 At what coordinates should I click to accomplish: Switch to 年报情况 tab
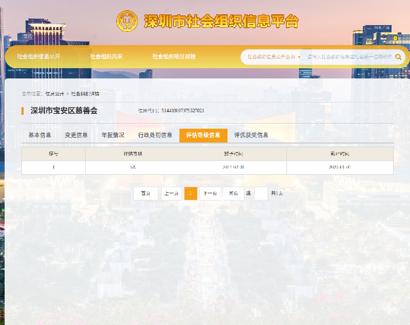pos(113,135)
